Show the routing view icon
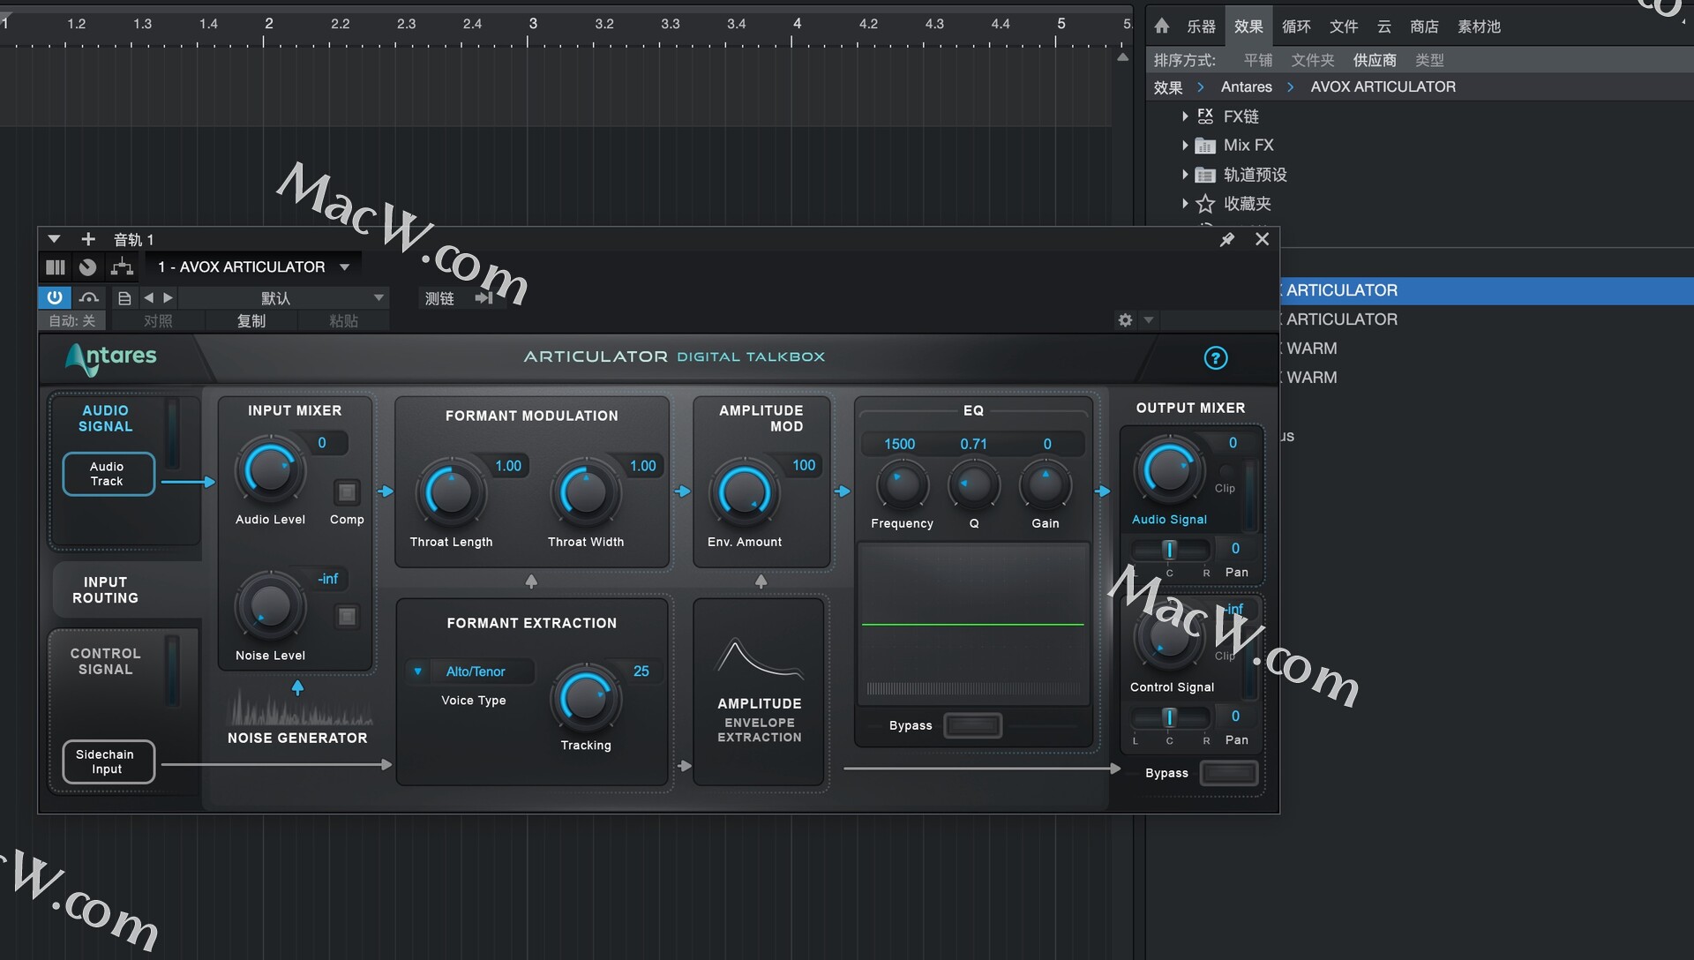Viewport: 1694px width, 960px height. pos(122,266)
